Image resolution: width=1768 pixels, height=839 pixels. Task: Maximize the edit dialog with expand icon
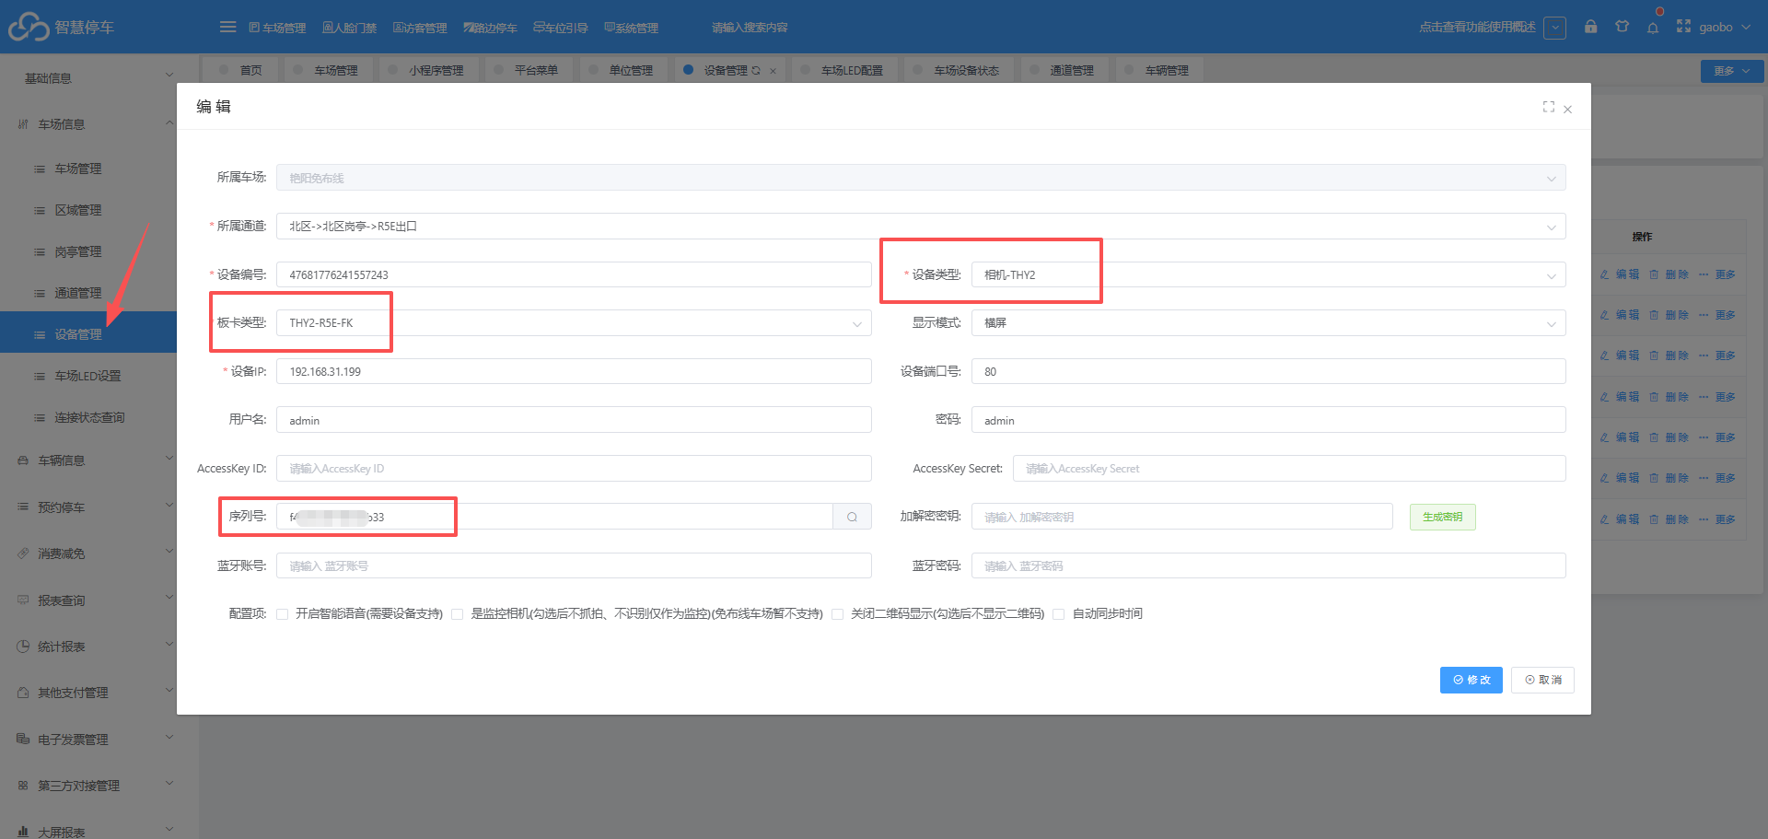(1549, 107)
